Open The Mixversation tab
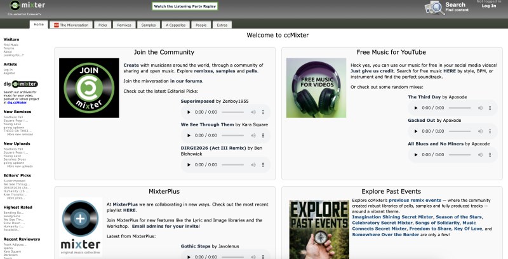The image size is (508, 259). coord(71,25)
